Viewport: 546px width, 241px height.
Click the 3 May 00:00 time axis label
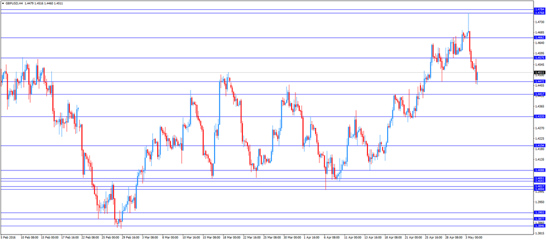click(x=474, y=238)
